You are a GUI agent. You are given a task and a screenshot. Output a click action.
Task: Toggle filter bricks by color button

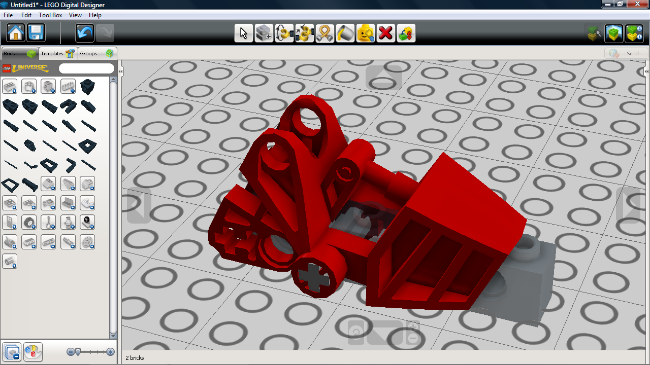33,351
